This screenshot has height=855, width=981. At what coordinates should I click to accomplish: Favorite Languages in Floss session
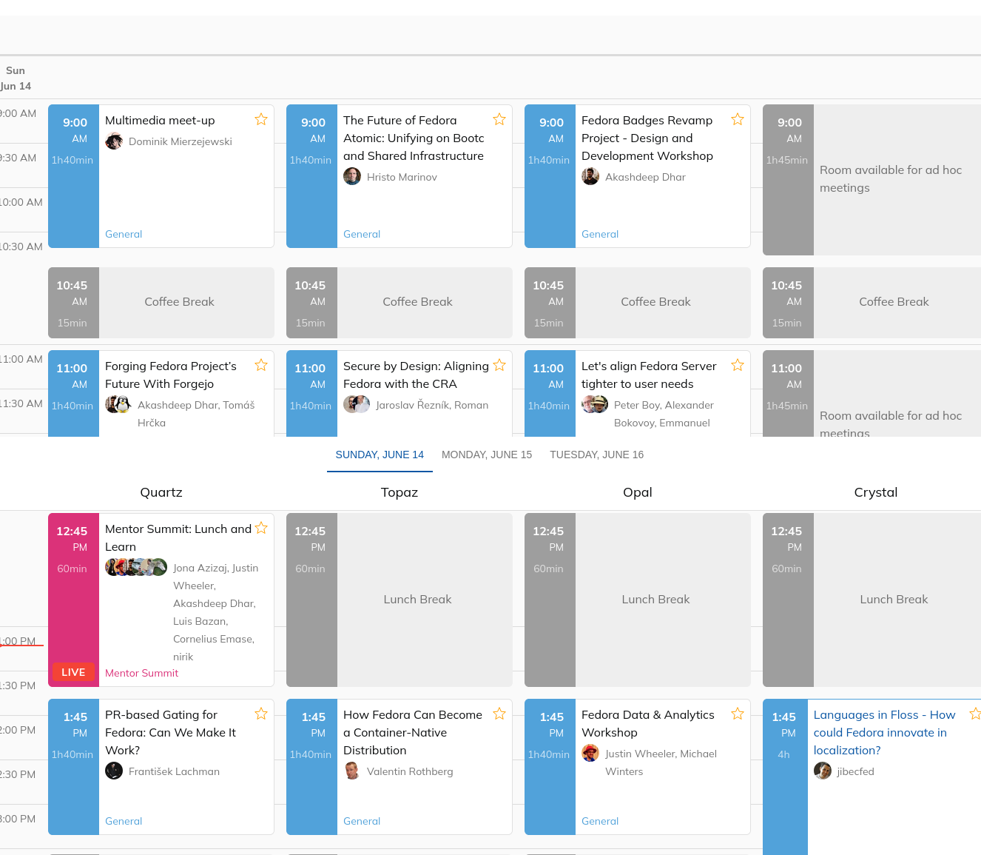click(x=975, y=714)
